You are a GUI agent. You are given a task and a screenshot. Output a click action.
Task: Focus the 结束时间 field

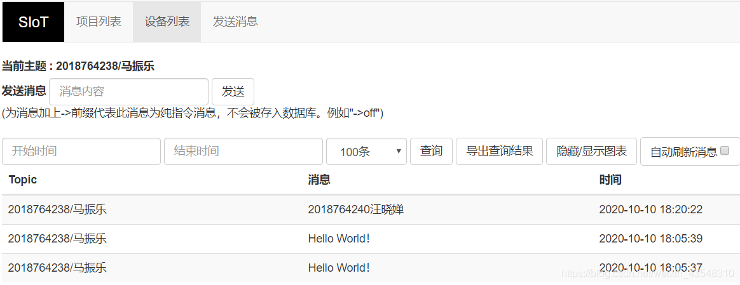tap(243, 151)
